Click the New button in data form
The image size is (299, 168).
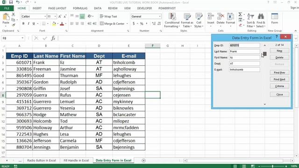coord(279,51)
